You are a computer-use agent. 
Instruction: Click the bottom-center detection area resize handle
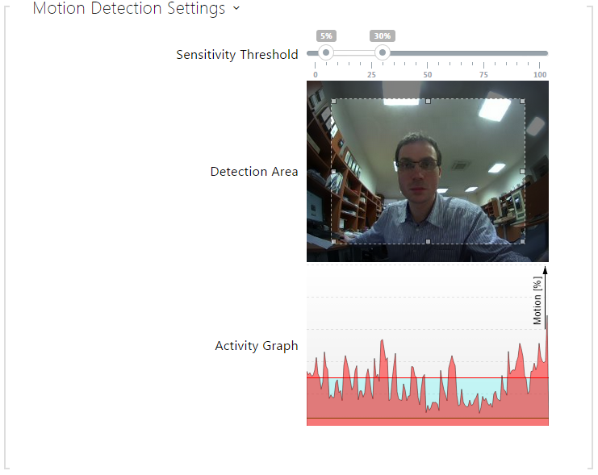[x=428, y=242]
